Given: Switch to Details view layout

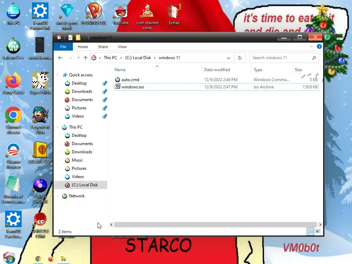Looking at the screenshot, I should (310, 231).
